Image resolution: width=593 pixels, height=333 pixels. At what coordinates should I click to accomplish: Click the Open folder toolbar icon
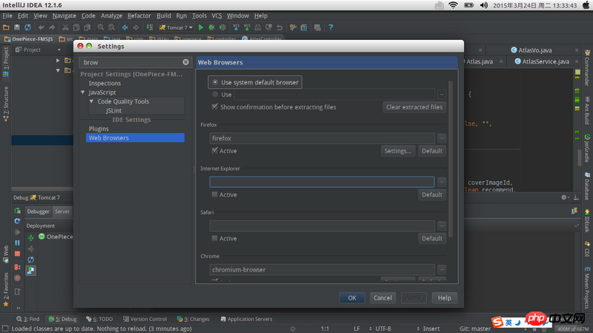(6, 27)
